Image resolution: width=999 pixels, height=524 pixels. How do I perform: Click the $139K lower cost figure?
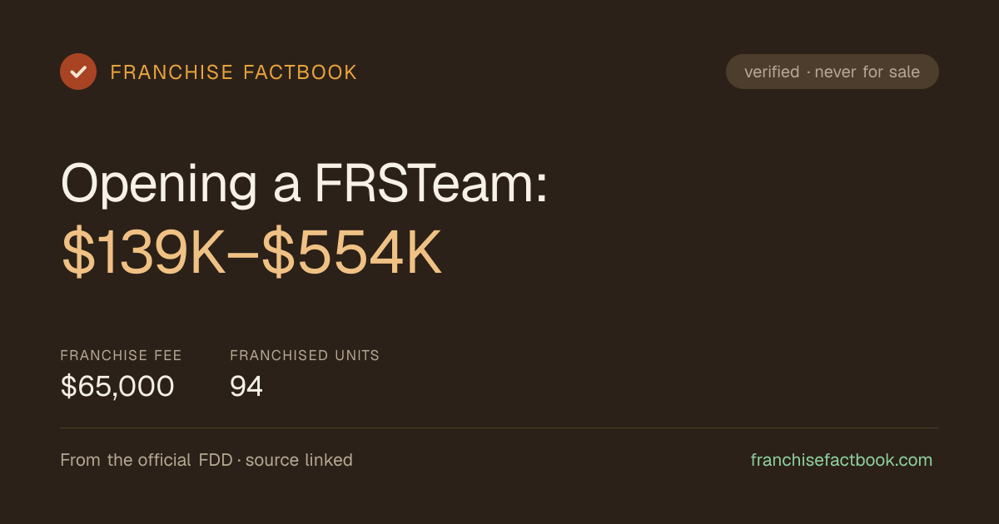[143, 253]
